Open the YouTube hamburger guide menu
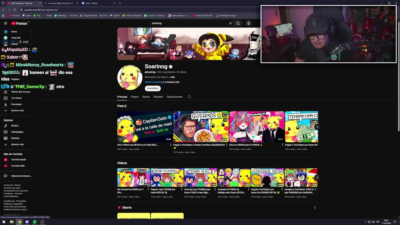The height and width of the screenshot is (225, 400). [5, 23]
